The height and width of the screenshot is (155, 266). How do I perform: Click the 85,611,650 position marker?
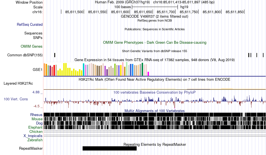[x=143, y=12]
